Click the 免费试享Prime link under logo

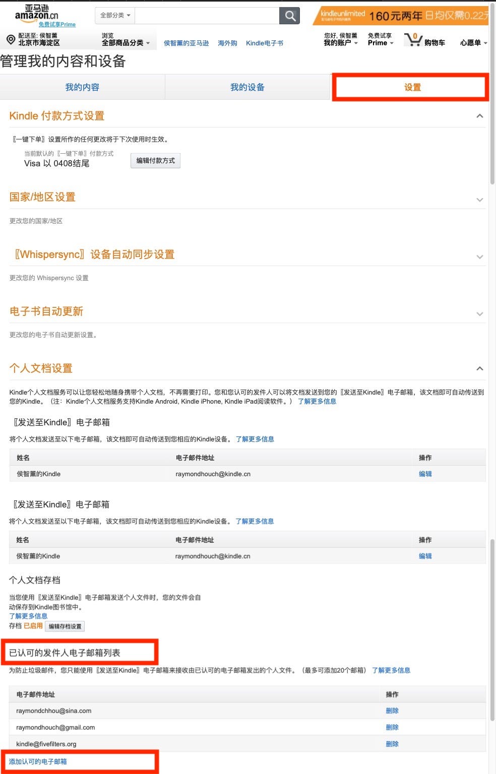pos(57,24)
